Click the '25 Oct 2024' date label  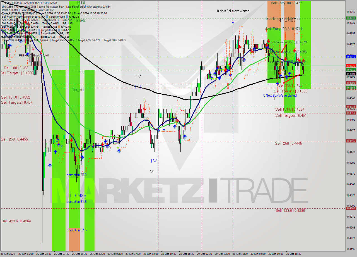pos(8,254)
